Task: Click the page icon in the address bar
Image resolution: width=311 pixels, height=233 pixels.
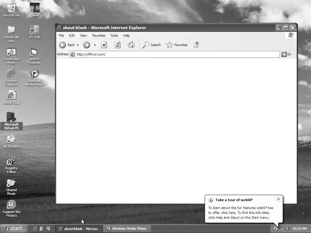Action: 73,54
